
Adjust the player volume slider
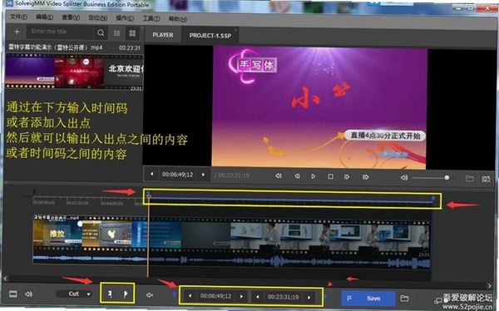click(433, 178)
